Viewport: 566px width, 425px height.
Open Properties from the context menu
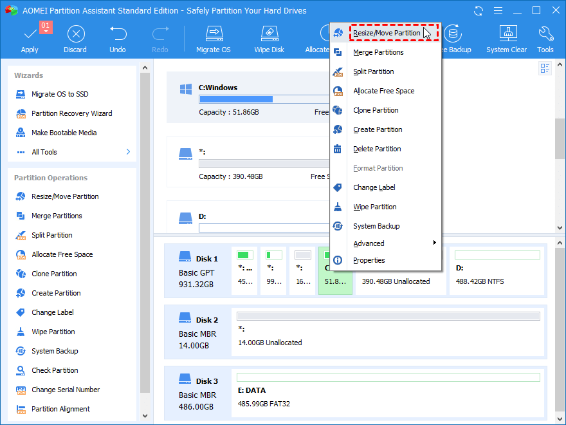coord(385,260)
